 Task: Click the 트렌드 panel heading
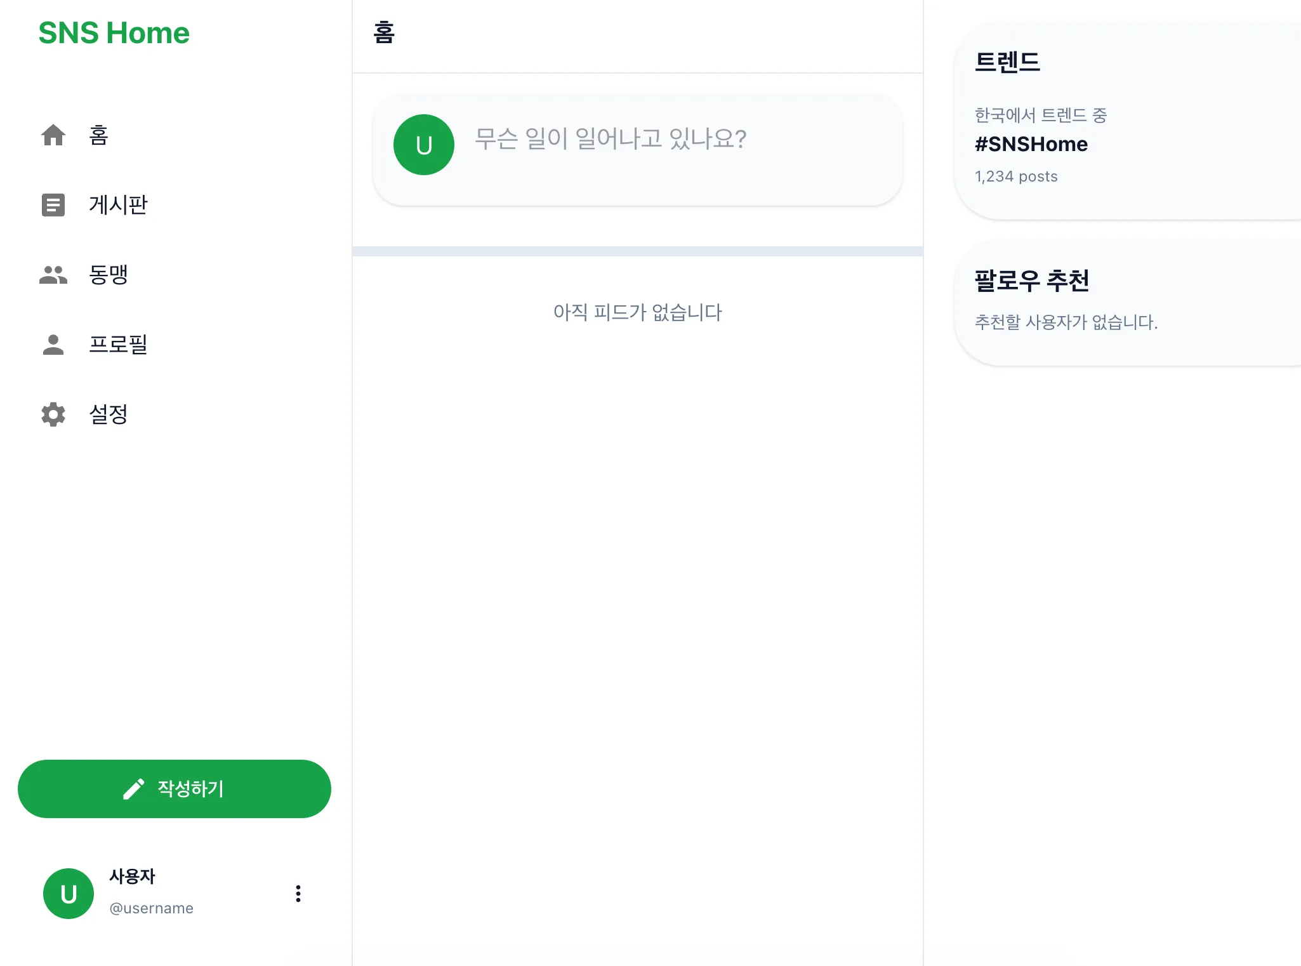(1008, 62)
